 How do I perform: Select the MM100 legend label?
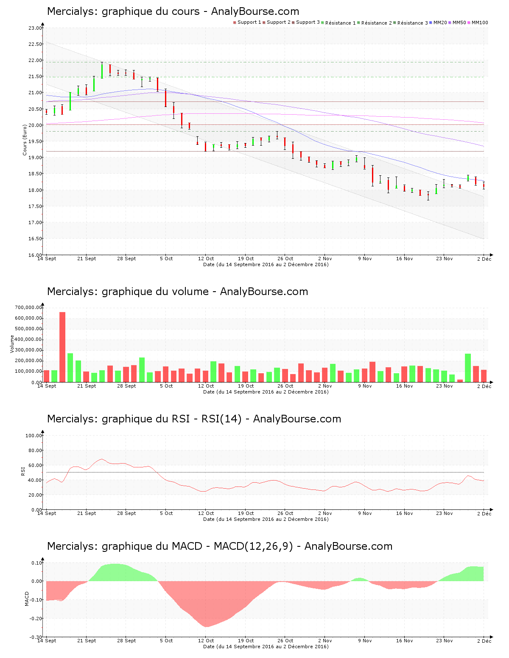[x=480, y=22]
